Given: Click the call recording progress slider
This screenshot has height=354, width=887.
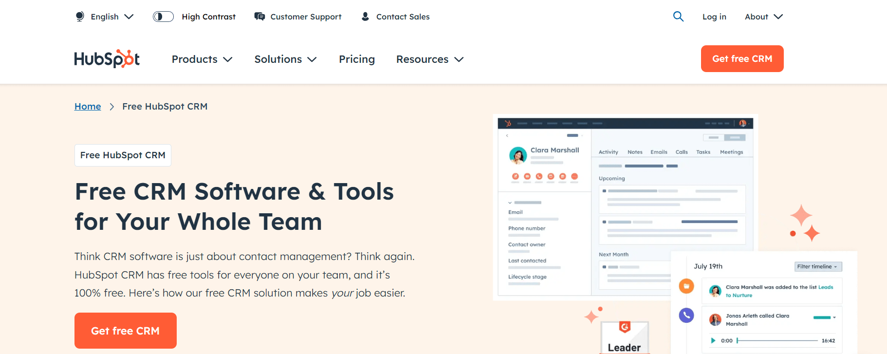Looking at the screenshot, I should 777,340.
